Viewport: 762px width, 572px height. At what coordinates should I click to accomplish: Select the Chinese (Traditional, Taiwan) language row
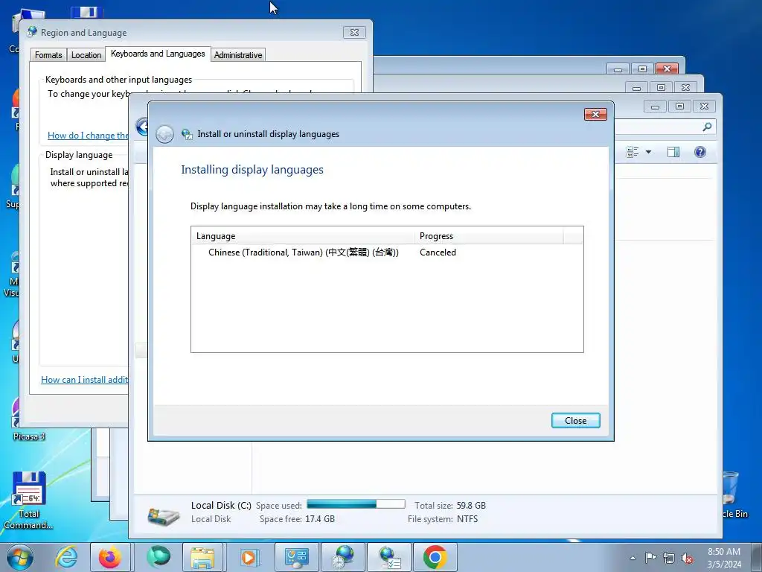coord(387,252)
